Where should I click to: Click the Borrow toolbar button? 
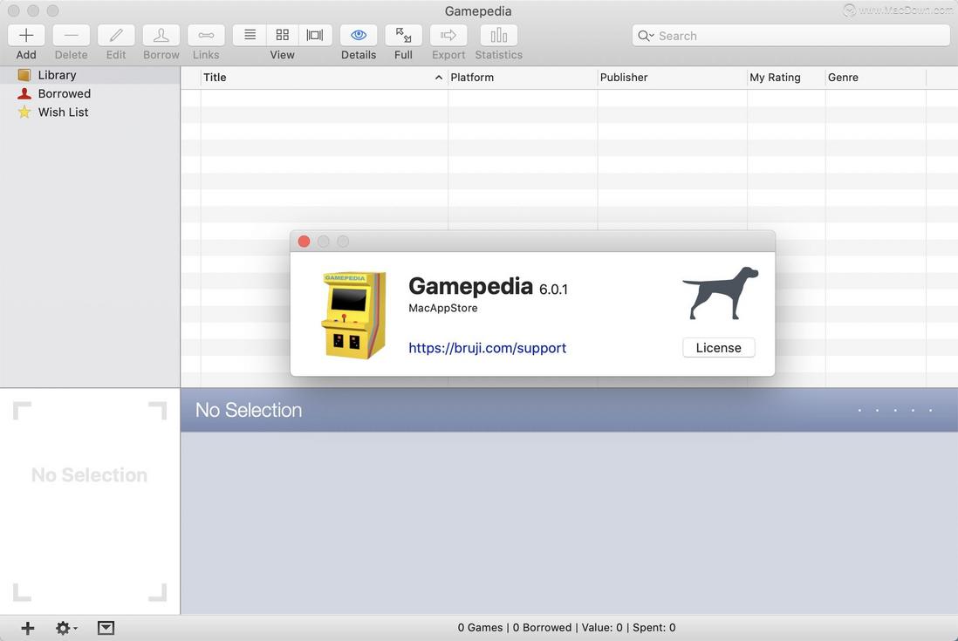[x=161, y=36]
